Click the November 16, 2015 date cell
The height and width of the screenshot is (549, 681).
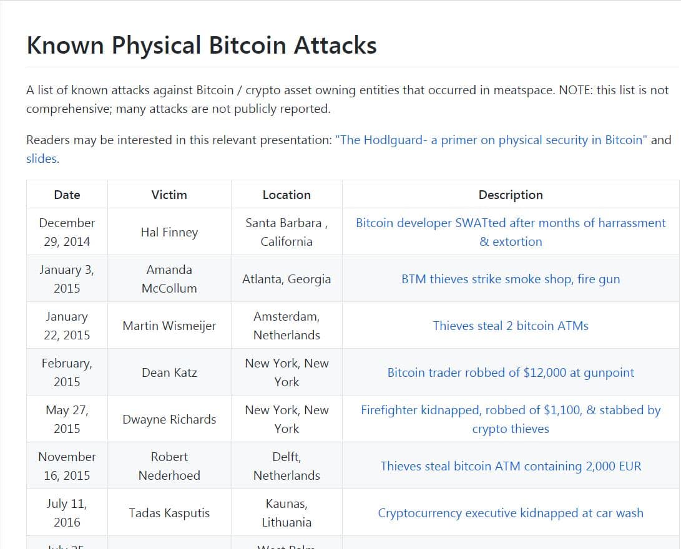[x=67, y=466]
